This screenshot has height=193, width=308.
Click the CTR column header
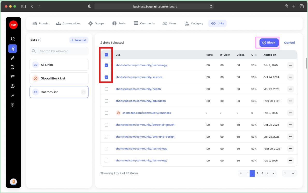[x=254, y=55]
